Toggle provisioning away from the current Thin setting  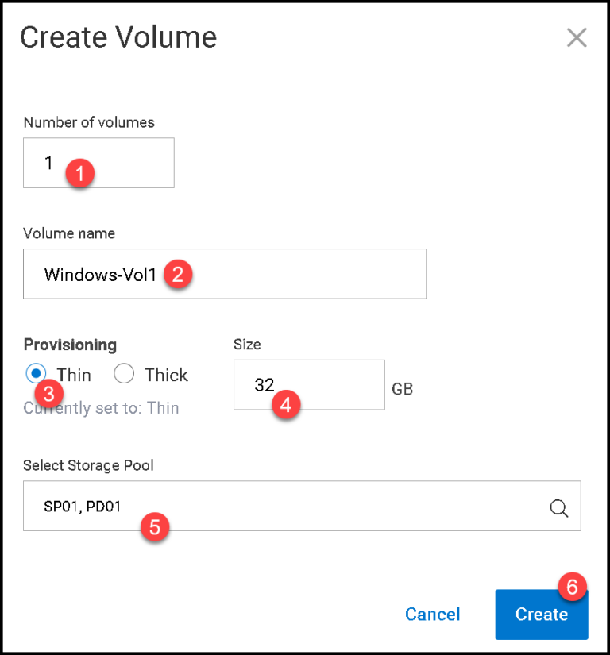click(x=124, y=374)
